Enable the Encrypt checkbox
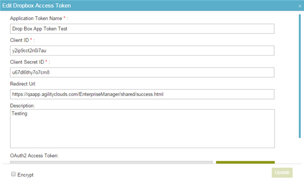The width and height of the screenshot is (304, 185). coord(13,174)
